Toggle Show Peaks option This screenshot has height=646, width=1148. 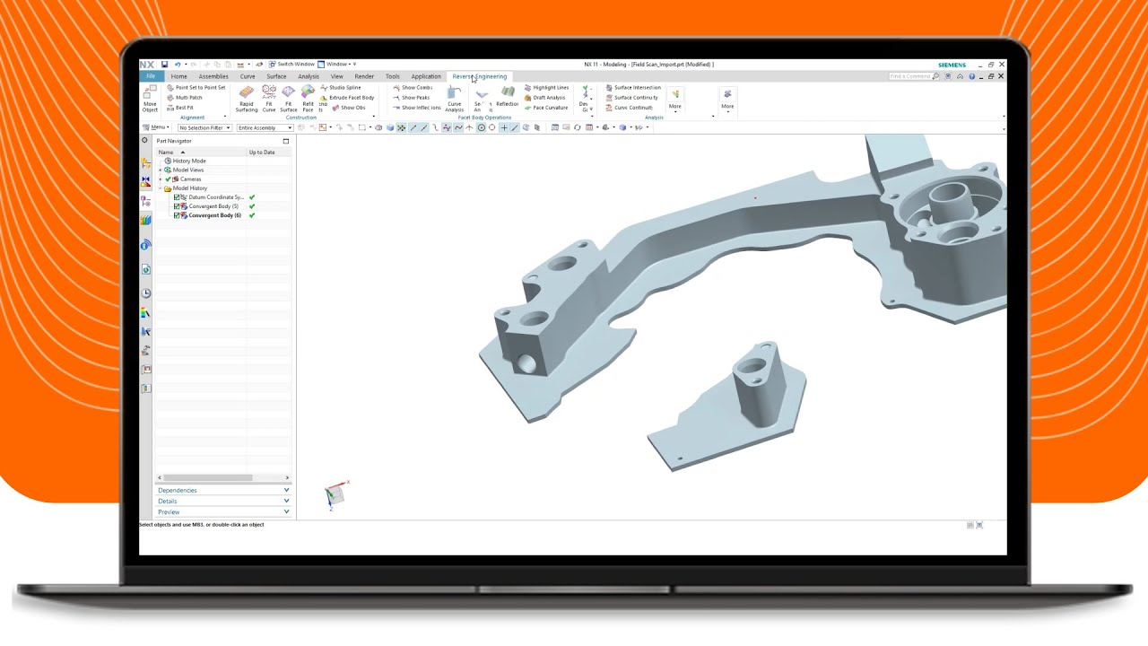coord(411,98)
